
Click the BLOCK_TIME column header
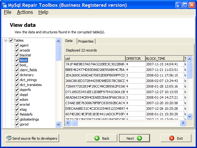point(164,59)
